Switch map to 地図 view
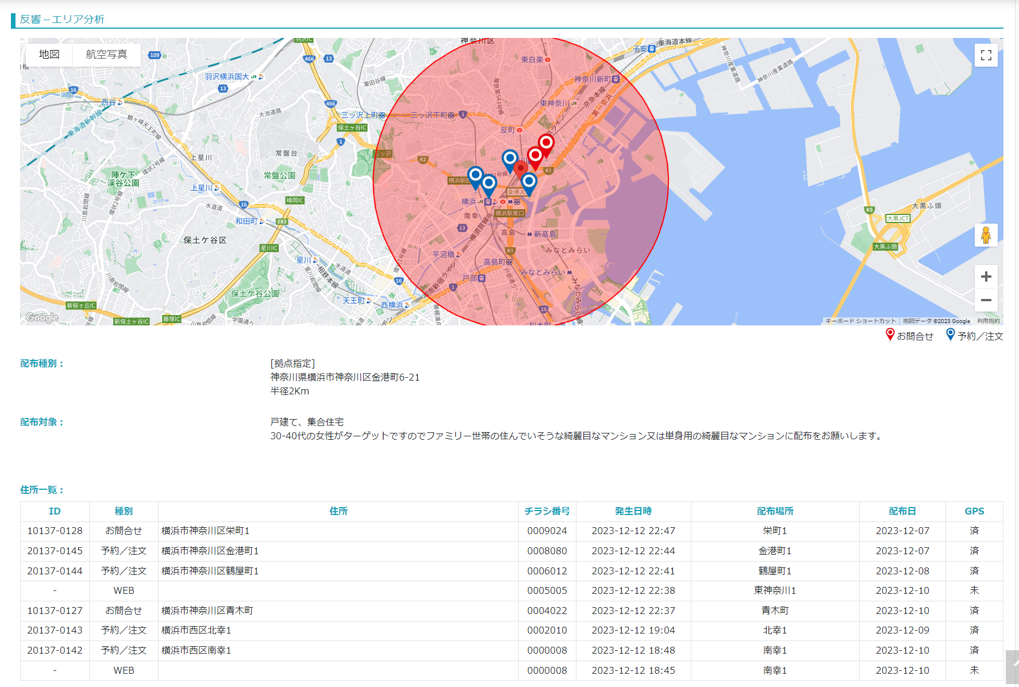This screenshot has height=687, width=1019. tap(49, 55)
